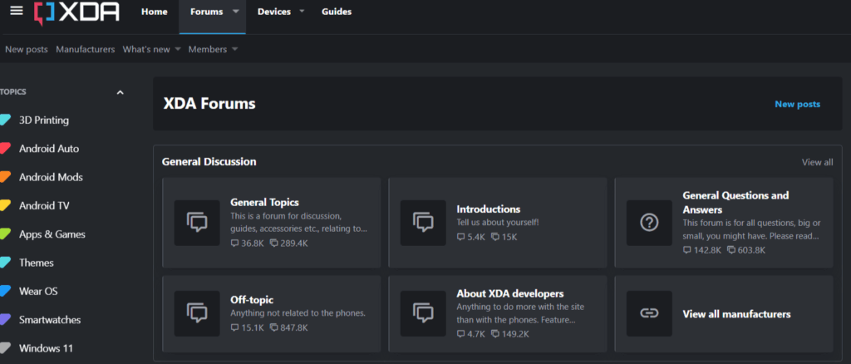Click the General Topics speech bubble icon
Screen dimensions: 851x364
click(x=197, y=223)
